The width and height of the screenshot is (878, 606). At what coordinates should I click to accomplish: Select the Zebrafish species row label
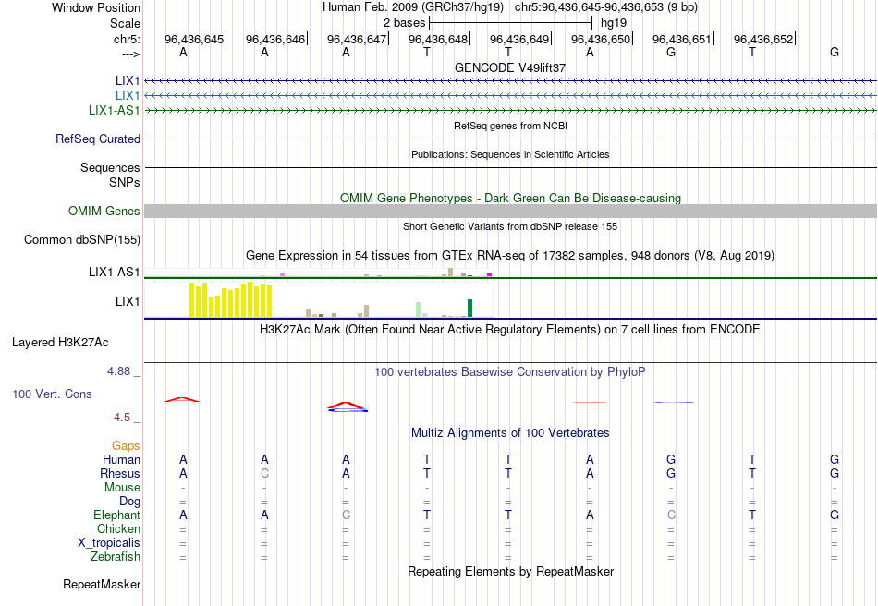(116, 557)
